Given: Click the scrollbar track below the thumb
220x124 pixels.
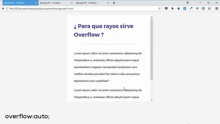Looking at the screenshot, I should (x=152, y=89).
